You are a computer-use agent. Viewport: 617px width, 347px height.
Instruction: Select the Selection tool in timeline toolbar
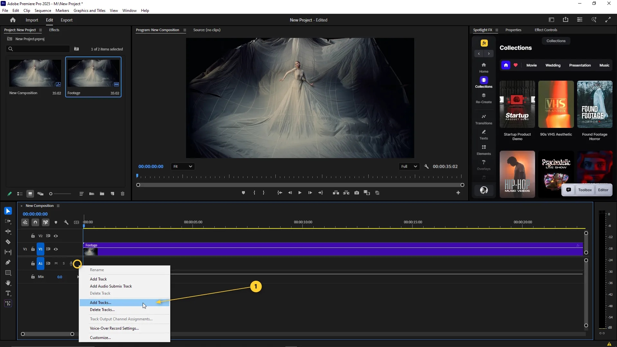point(8,211)
